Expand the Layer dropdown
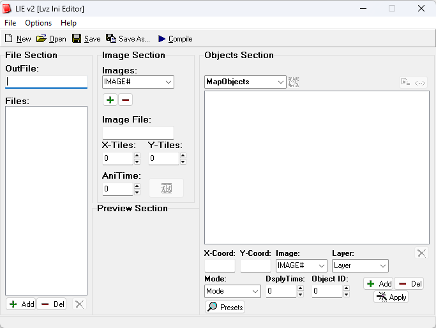 360,265
